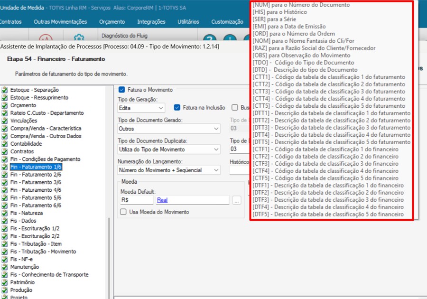Select Fin - Faturamento 6/6 step

[36, 206]
